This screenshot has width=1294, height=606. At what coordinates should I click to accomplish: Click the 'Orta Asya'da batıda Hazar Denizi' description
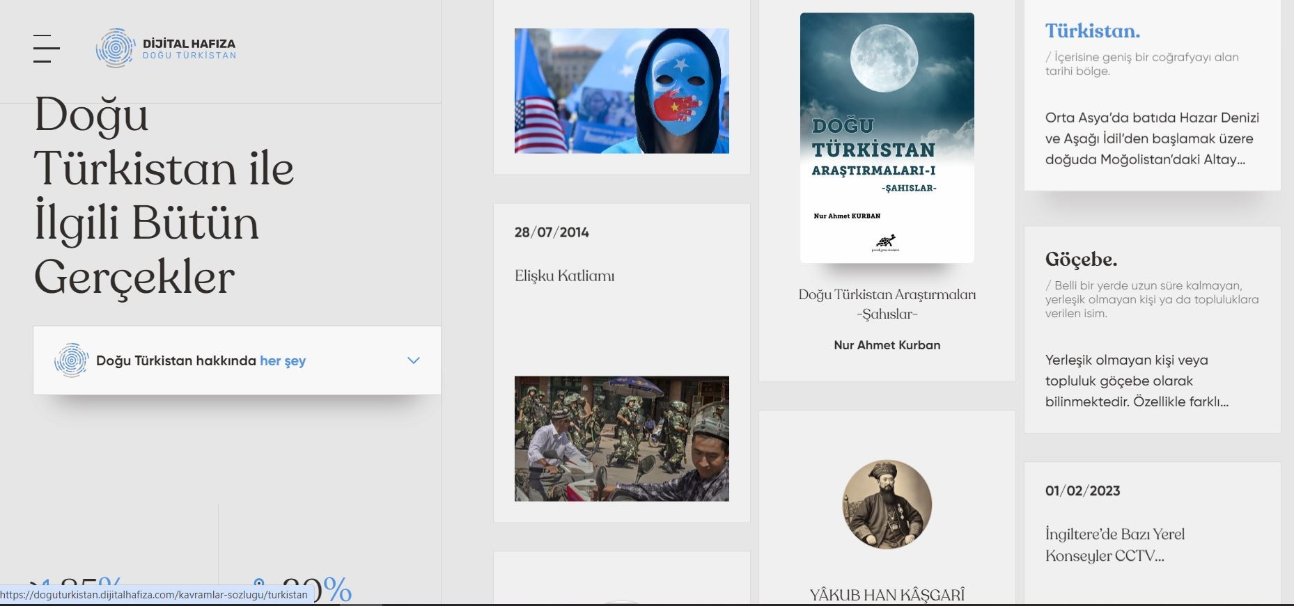(x=1152, y=138)
